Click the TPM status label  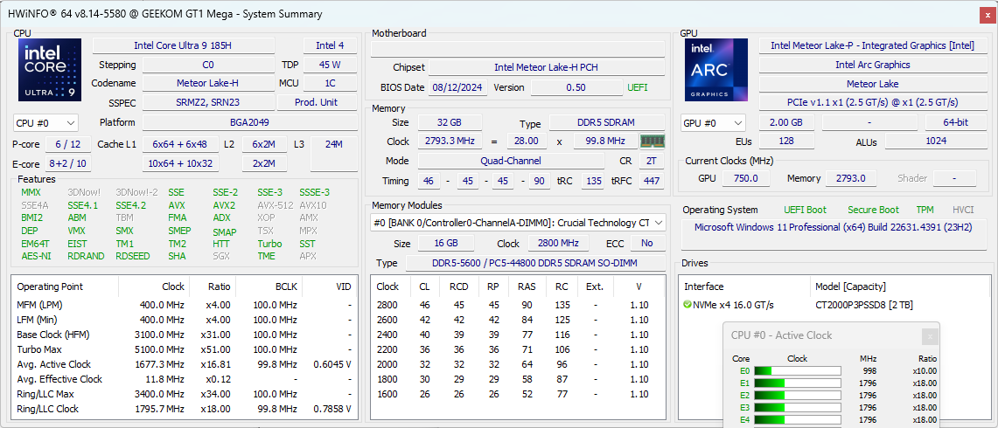(x=925, y=210)
